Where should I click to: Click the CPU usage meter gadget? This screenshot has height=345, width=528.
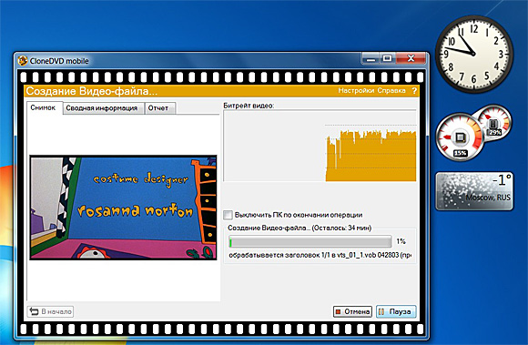click(460, 137)
